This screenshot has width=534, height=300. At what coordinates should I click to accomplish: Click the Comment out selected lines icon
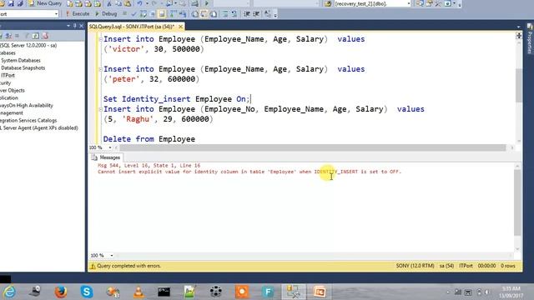pos(225,14)
